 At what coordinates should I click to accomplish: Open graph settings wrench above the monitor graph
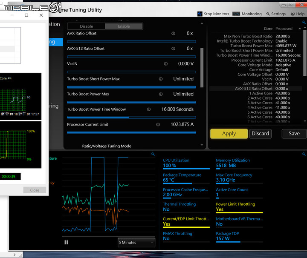[153, 154]
